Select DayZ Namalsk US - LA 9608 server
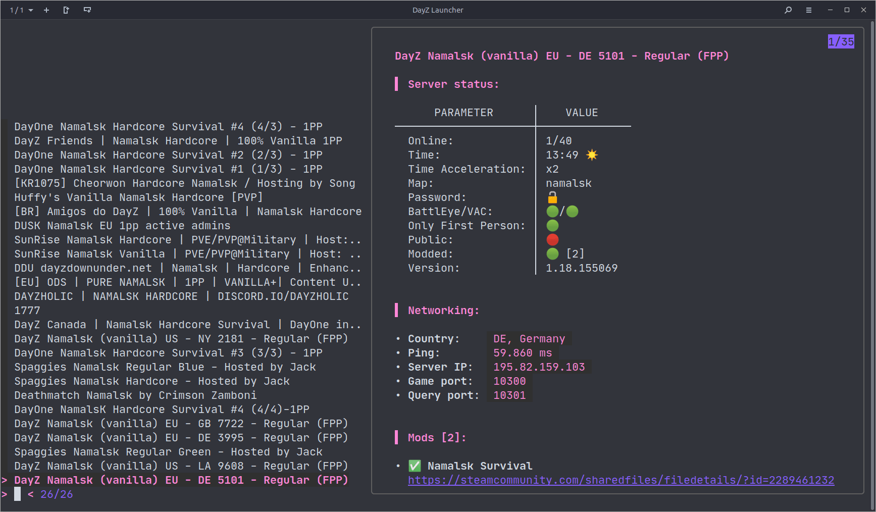 coord(181,466)
